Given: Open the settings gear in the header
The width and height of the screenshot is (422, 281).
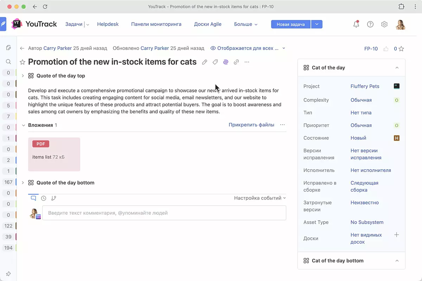Looking at the screenshot, I should click(384, 24).
